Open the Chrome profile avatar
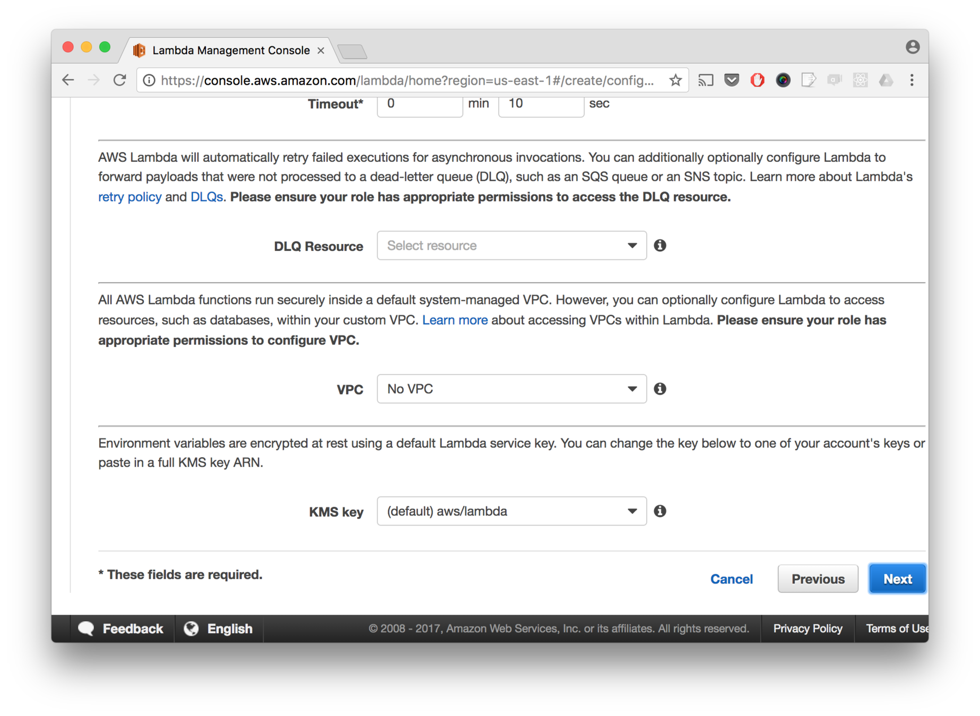This screenshot has height=716, width=980. 912,47
